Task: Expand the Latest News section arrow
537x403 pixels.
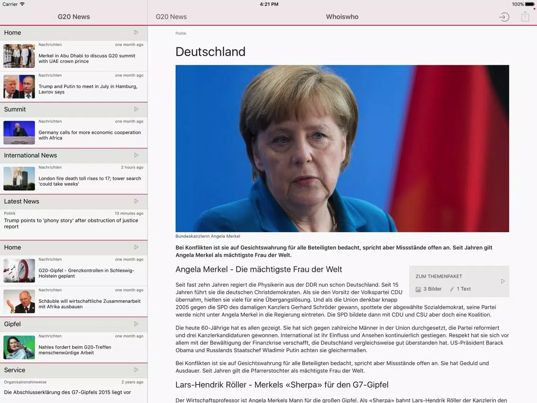Action: click(136, 201)
